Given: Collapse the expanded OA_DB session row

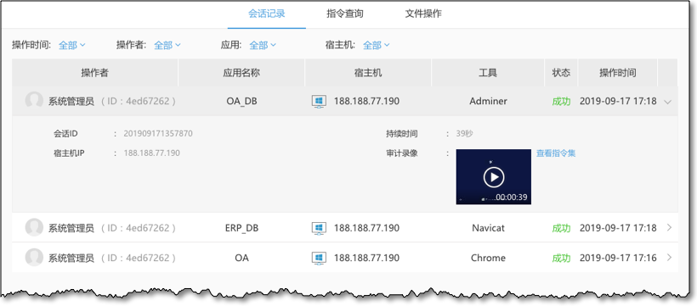Looking at the screenshot, I should click(667, 102).
